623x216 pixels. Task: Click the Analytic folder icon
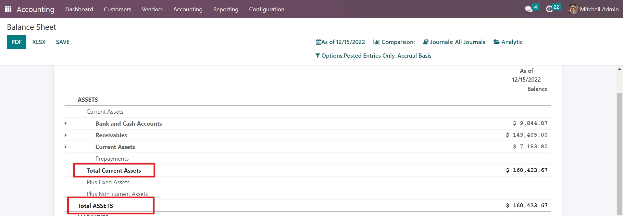click(496, 42)
